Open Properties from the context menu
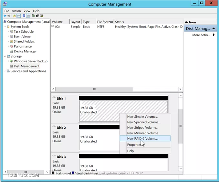The height and width of the screenshot is (182, 219). pos(145,145)
